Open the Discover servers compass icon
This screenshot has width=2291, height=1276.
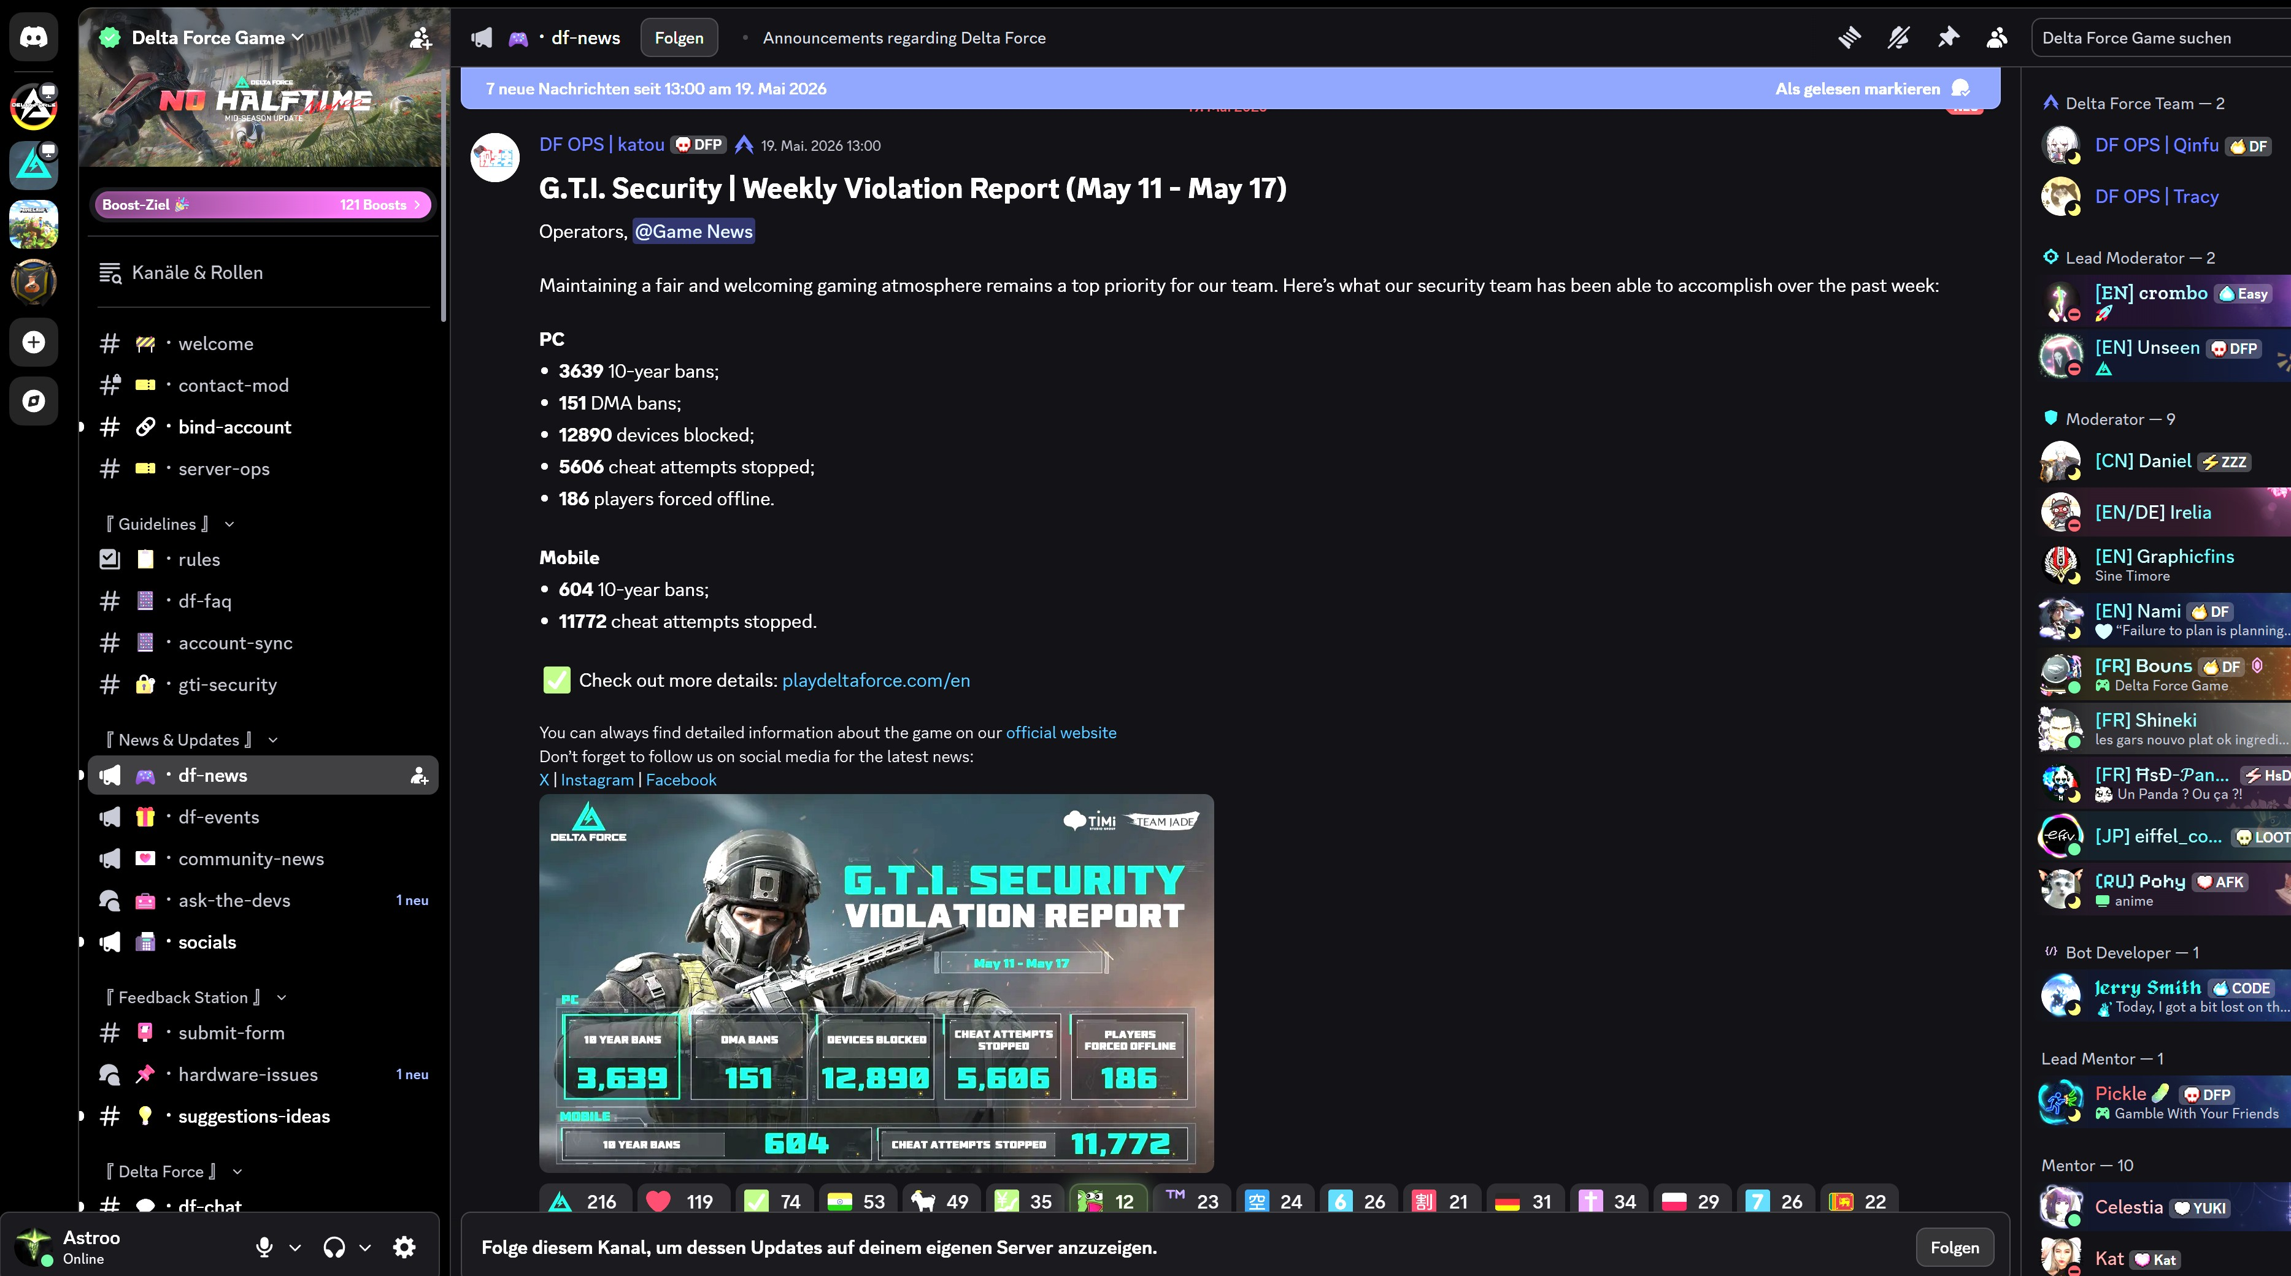coord(34,401)
